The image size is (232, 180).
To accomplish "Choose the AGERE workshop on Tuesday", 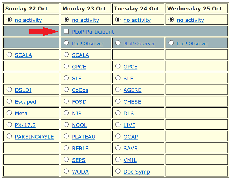I will 118,90.
